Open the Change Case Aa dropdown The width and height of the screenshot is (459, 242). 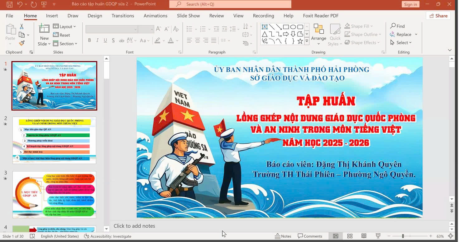(145, 40)
